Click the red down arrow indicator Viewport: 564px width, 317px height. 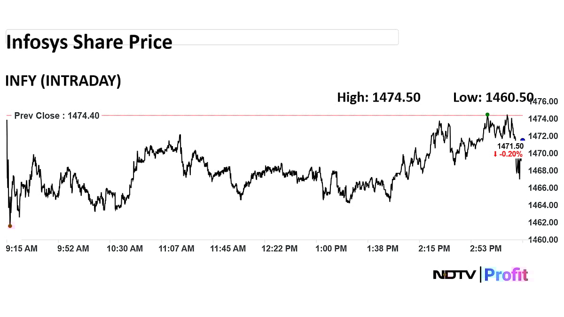coord(495,154)
